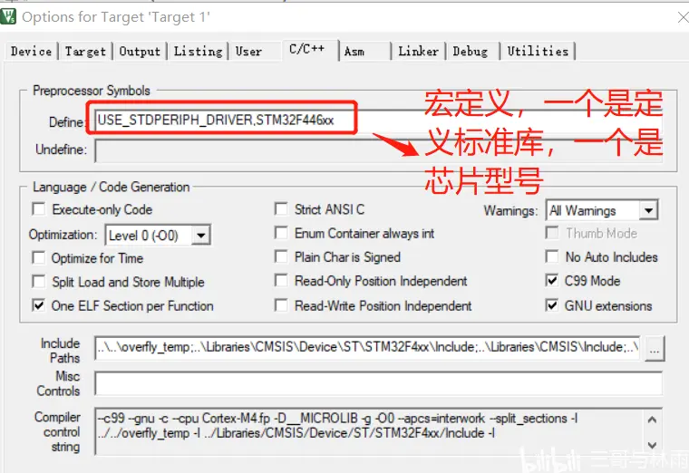The image size is (689, 473).
Task: Switch to the Linker tab
Action: pyautogui.click(x=418, y=52)
